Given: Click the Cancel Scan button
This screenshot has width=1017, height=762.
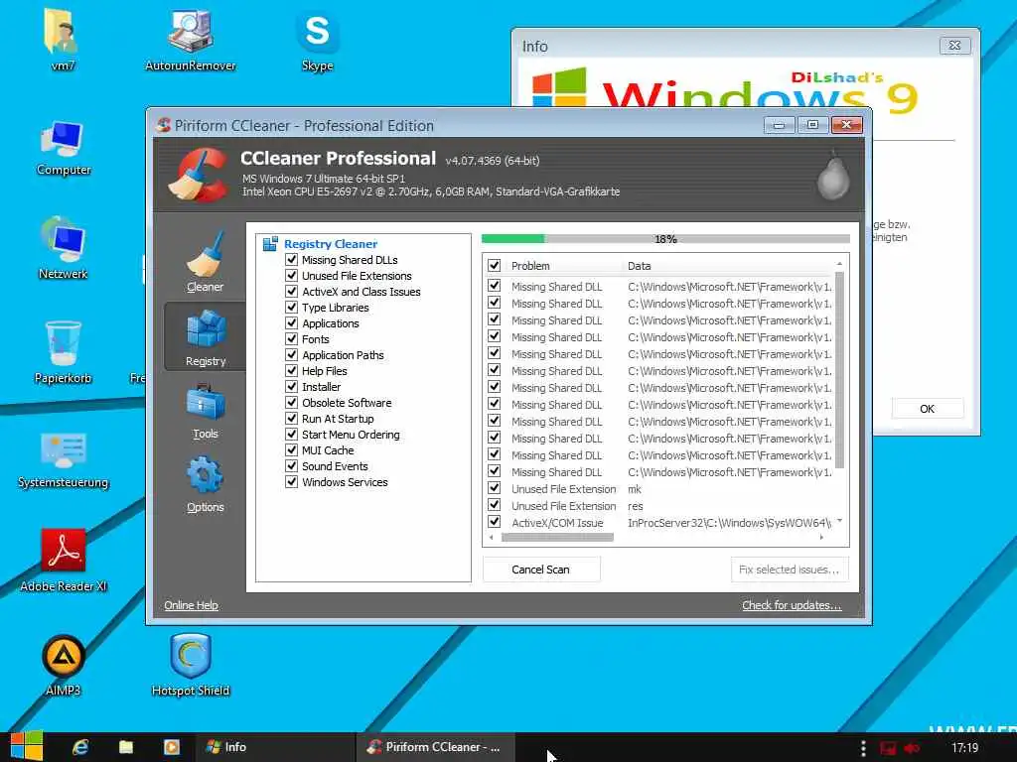Looking at the screenshot, I should tap(541, 570).
